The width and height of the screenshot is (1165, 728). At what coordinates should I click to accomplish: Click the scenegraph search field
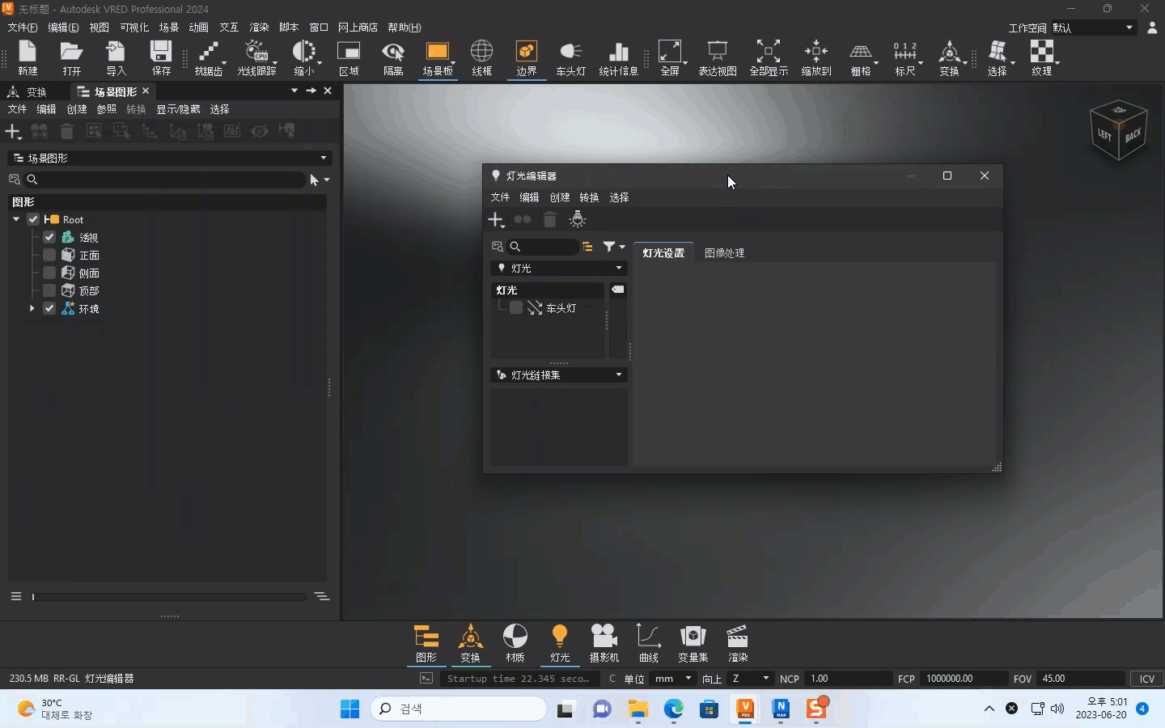pos(166,180)
